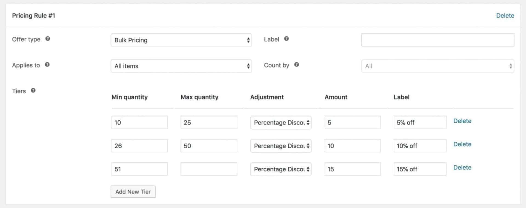Click the empty Max quantity field in 51 tier
The height and width of the screenshot is (208, 526).
pyautogui.click(x=209, y=169)
